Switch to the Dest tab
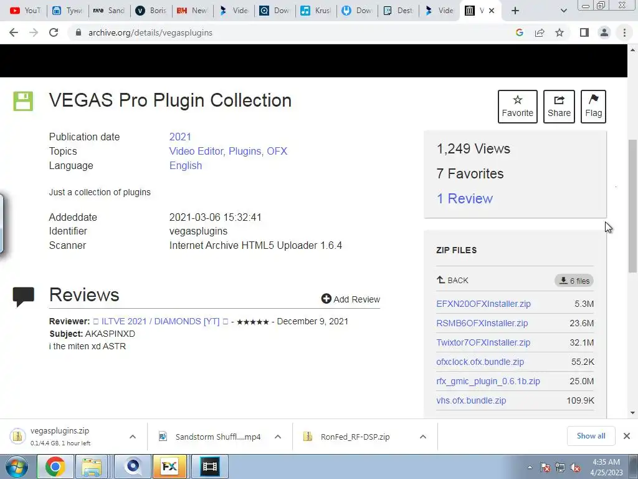The height and width of the screenshot is (479, 638). coord(398,11)
